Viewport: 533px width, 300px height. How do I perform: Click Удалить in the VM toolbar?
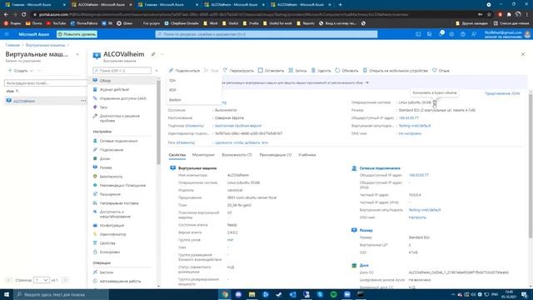tap(321, 71)
